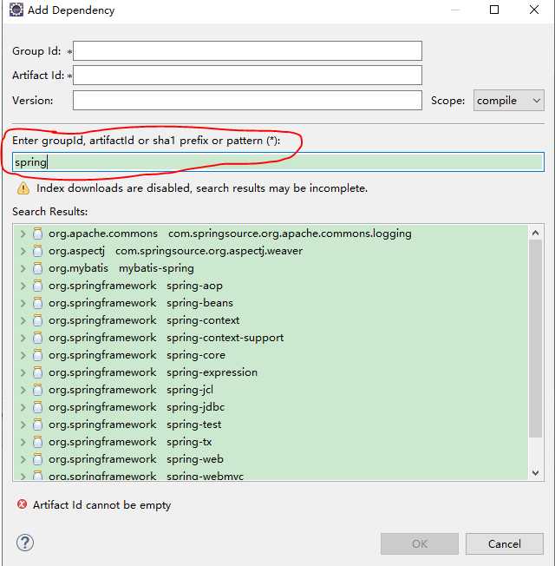
Task: Click the search results vertical scrollbar thumb
Action: 536,339
